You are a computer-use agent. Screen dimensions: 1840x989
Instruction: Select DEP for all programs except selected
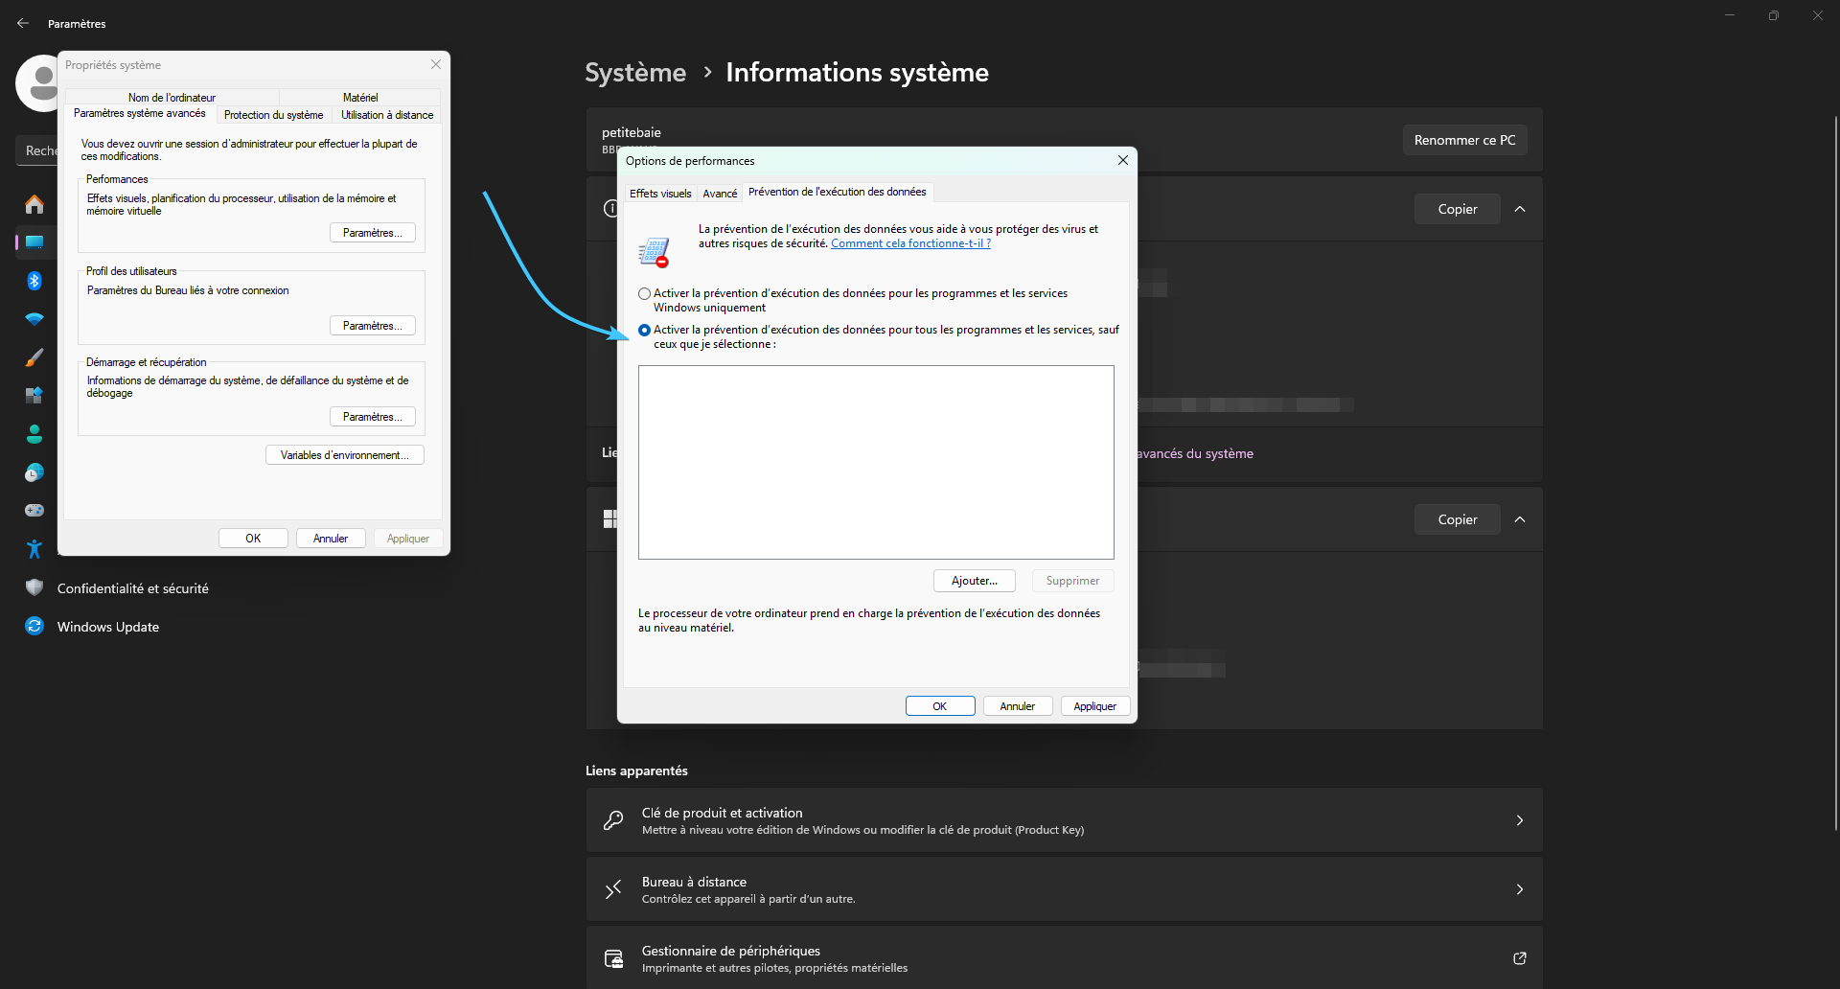coord(645,330)
